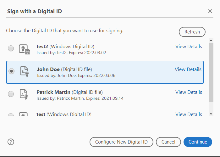Select the Patrick Martin radio button

[11, 94]
